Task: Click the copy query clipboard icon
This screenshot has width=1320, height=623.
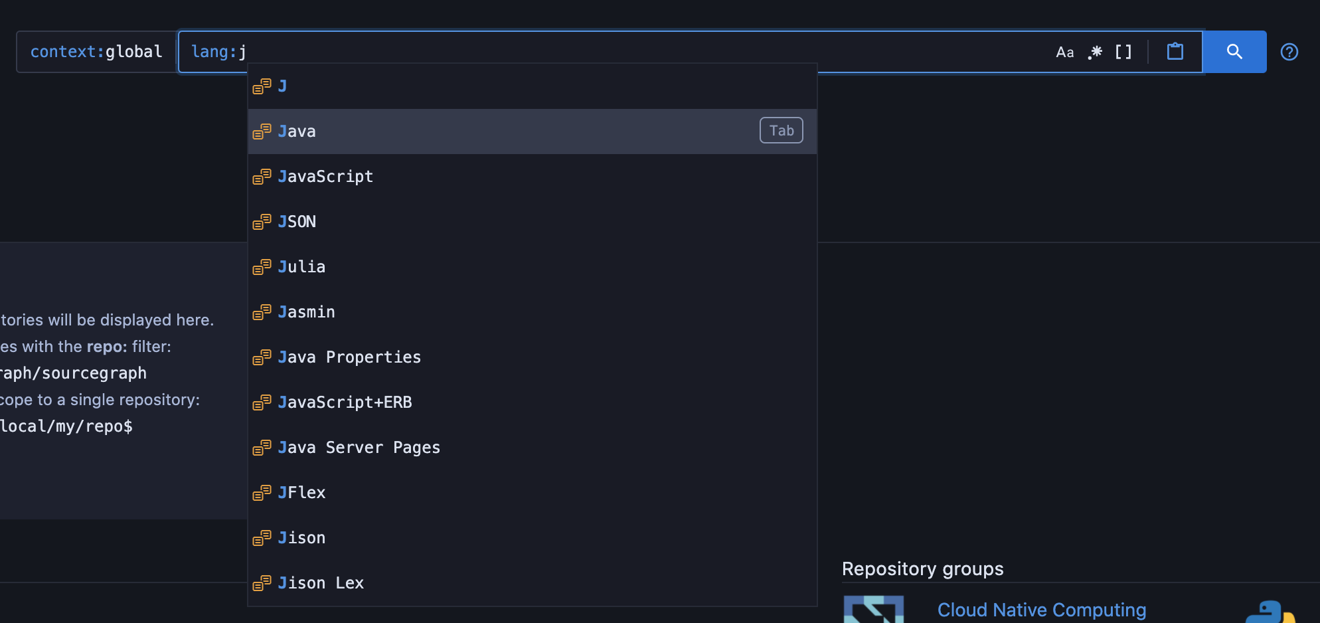Action: (1175, 51)
